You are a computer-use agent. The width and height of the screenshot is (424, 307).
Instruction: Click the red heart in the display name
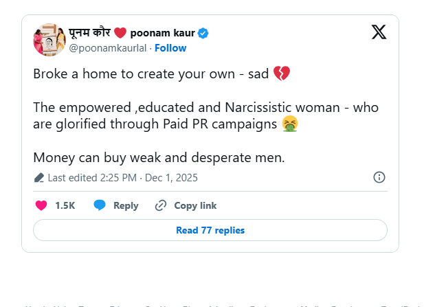[x=120, y=33]
